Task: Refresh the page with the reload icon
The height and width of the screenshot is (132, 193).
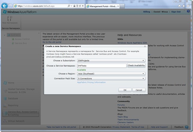Action: [x=80, y=6]
